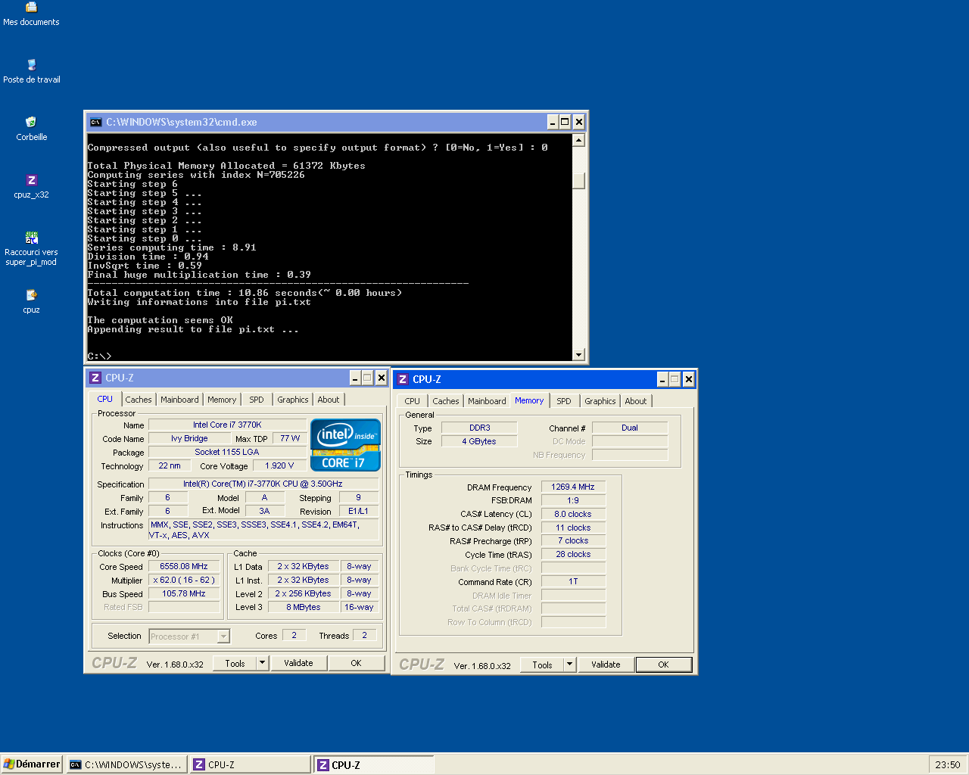
Task: Open Memory tab in left CPU-Z
Action: point(222,400)
